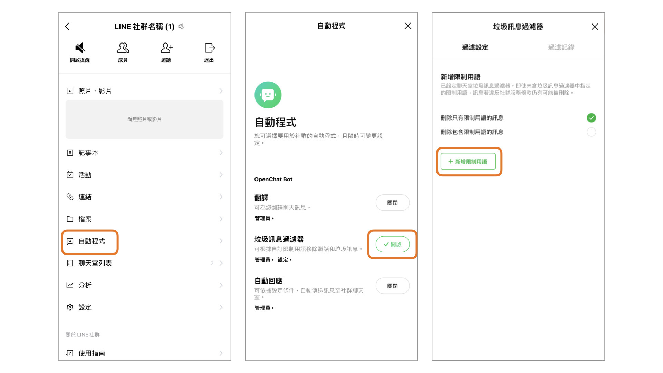The height and width of the screenshot is (373, 663).
Task: Click the 活動 calendar icon
Action: (70, 175)
